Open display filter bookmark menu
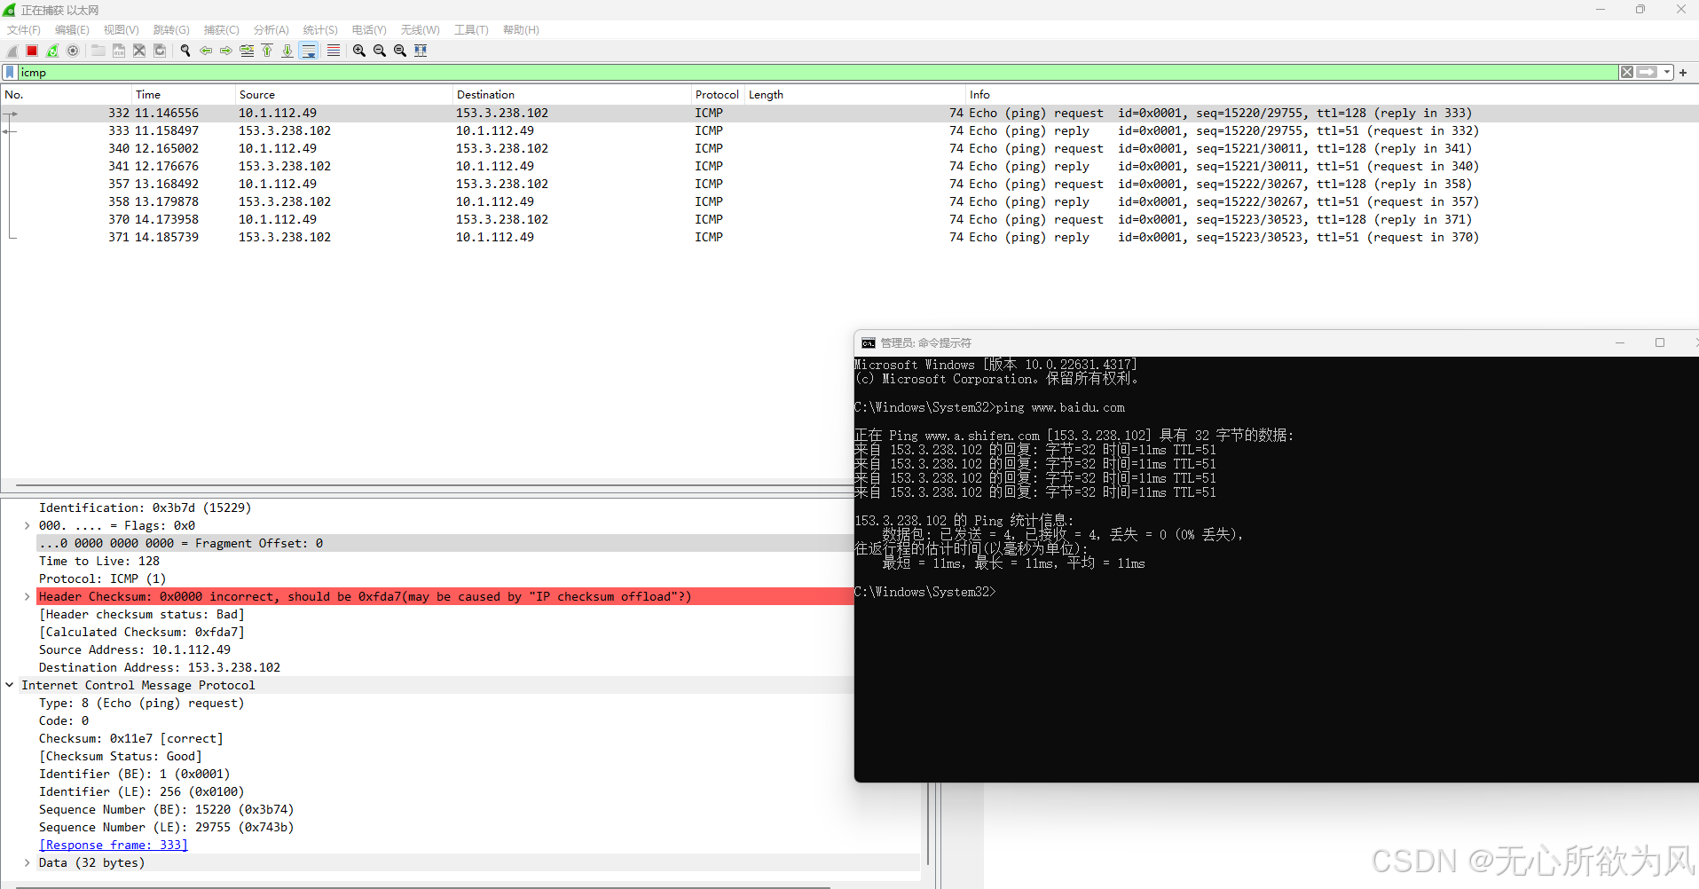This screenshot has height=889, width=1699. (x=10, y=72)
